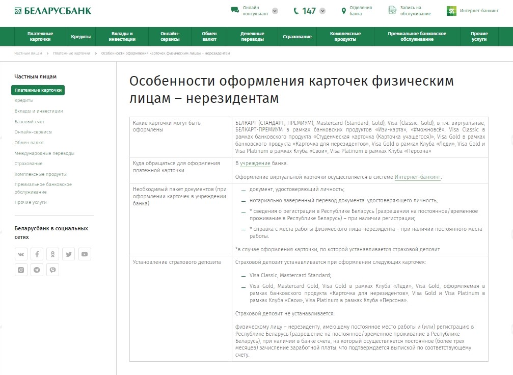The image size is (513, 375).
Task: Click the Интернет-банкинг header link
Action: pos(479,11)
